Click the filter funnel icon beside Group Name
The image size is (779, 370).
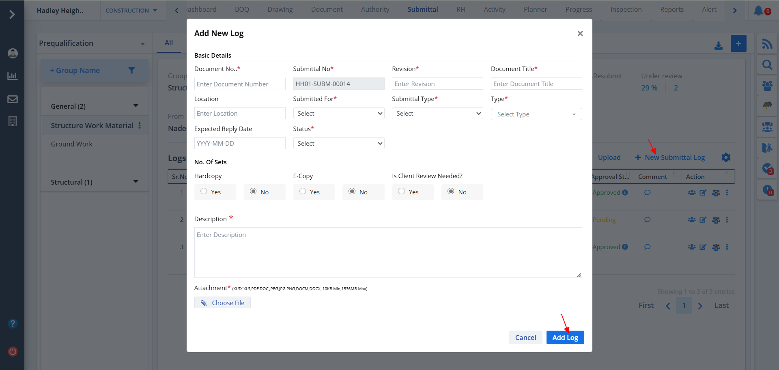131,71
